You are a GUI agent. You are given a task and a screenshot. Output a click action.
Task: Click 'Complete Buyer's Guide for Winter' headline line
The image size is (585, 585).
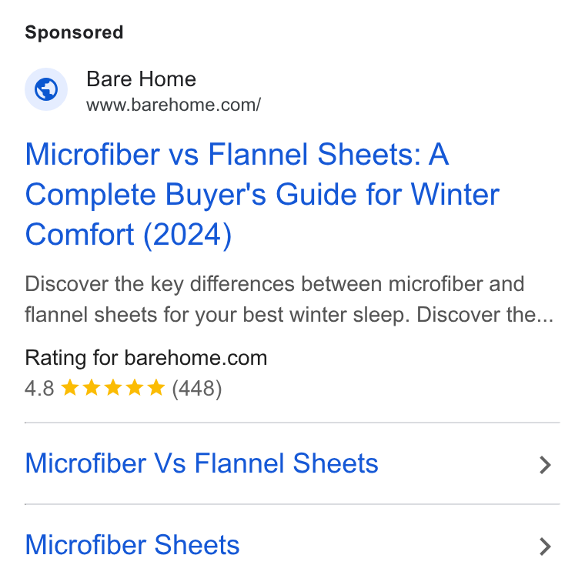click(262, 195)
